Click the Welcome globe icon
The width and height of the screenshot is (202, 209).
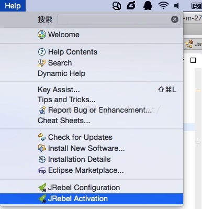point(42,35)
